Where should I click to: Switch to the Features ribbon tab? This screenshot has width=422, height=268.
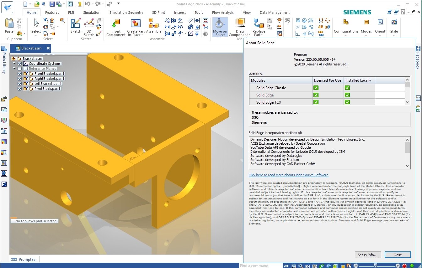[x=52, y=13]
